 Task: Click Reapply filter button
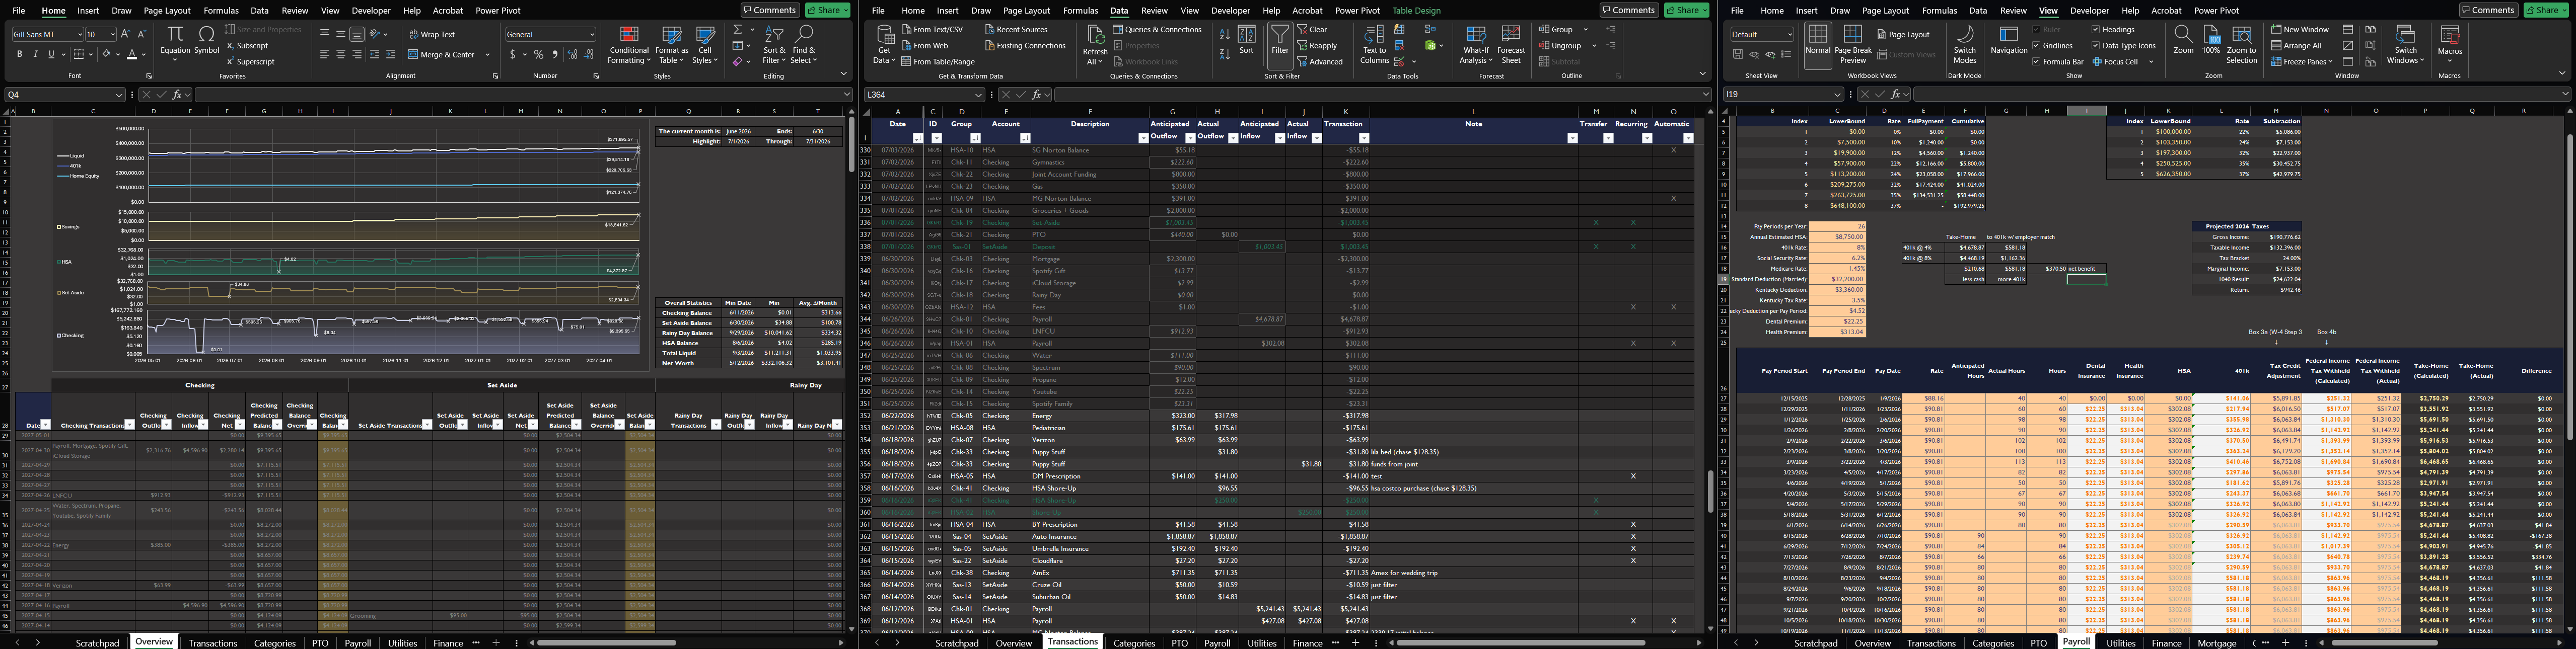(1318, 46)
